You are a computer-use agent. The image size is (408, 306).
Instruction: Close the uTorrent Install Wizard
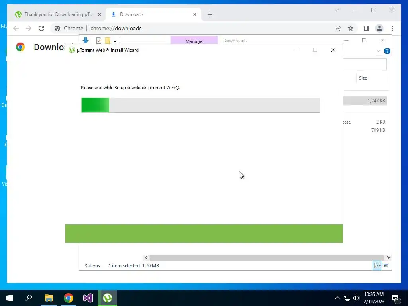pos(333,50)
